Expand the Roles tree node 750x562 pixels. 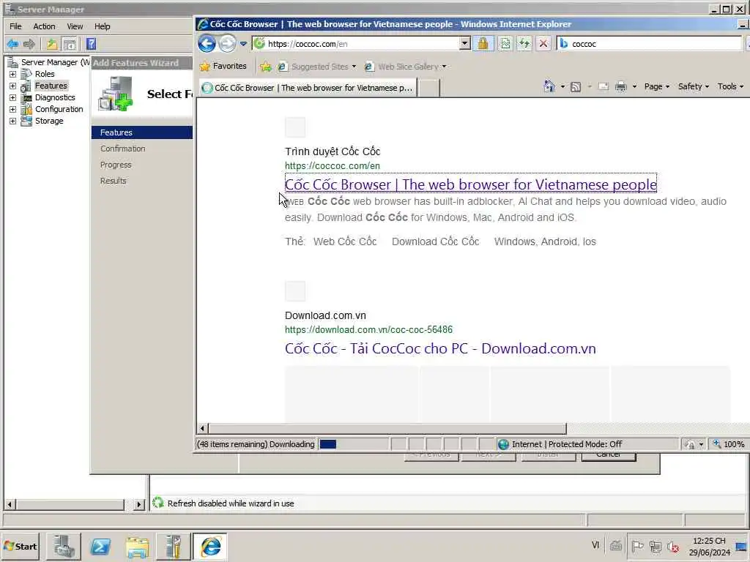(x=13, y=74)
